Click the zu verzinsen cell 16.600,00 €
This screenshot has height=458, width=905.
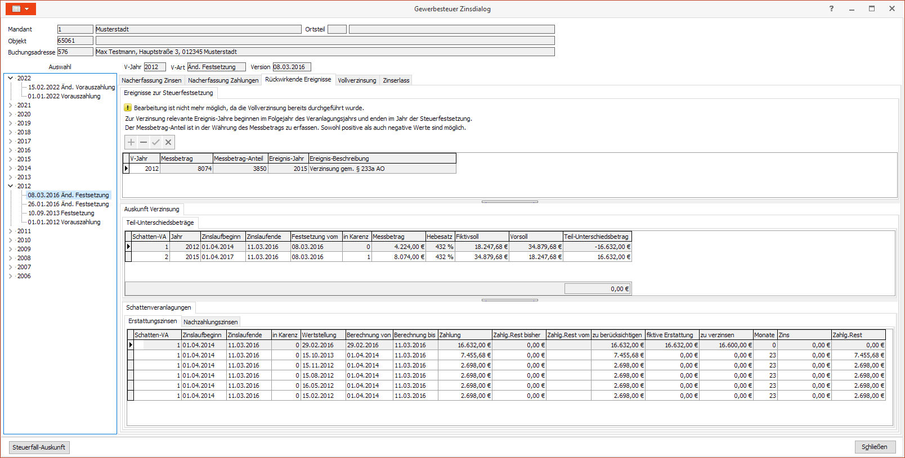(x=726, y=345)
